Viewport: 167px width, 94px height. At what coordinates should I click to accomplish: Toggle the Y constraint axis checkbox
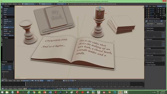2,75
